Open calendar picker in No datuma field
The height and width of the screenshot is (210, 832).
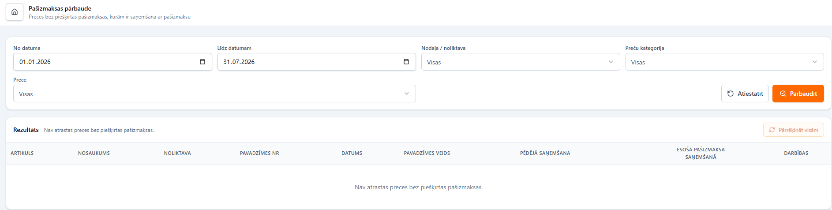[202, 62]
